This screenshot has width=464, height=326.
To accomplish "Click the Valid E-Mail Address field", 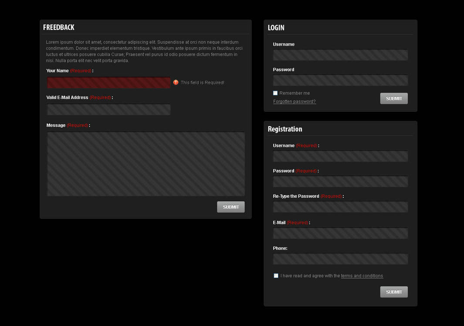I will pos(108,109).
